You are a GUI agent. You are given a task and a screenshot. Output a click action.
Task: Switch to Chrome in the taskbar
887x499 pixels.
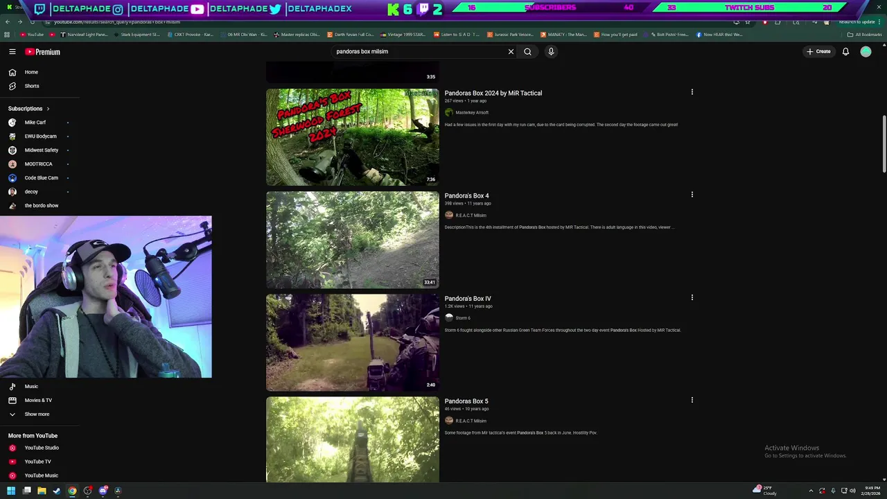(x=72, y=491)
